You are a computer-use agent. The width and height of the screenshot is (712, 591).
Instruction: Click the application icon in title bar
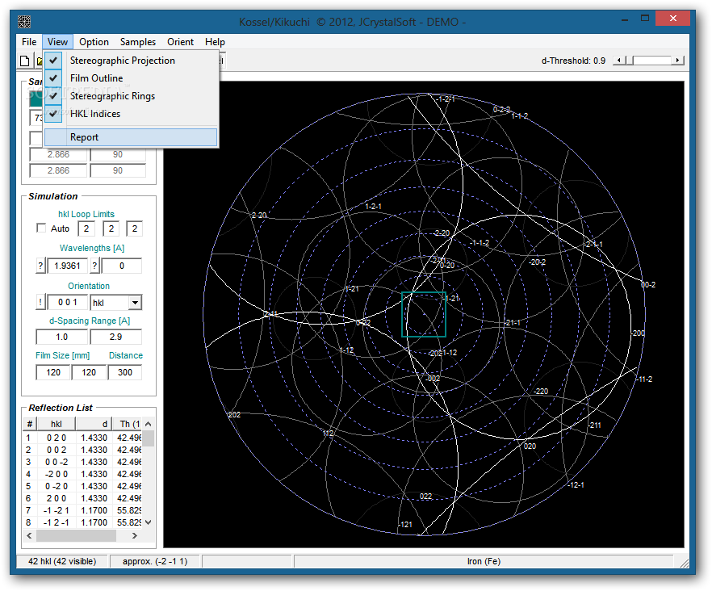(24, 21)
